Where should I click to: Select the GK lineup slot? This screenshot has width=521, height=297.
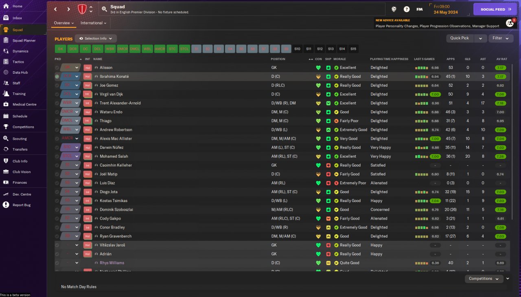click(61, 49)
